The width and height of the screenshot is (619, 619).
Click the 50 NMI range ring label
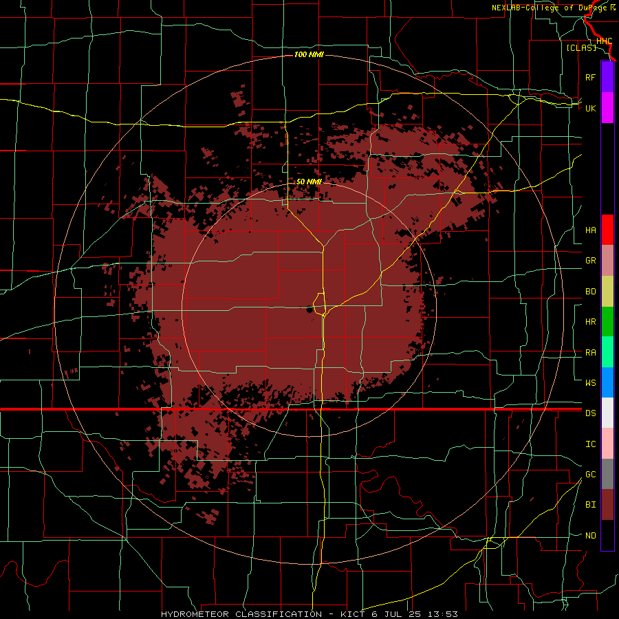click(309, 182)
